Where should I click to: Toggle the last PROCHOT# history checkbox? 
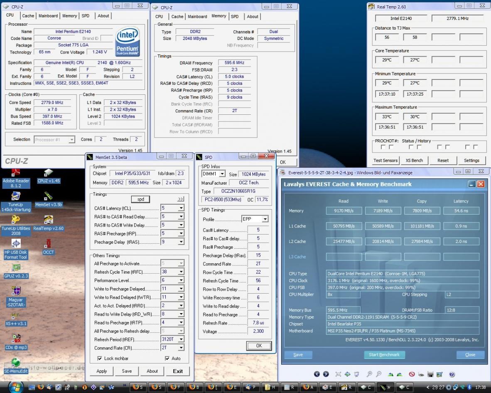[x=476, y=147]
